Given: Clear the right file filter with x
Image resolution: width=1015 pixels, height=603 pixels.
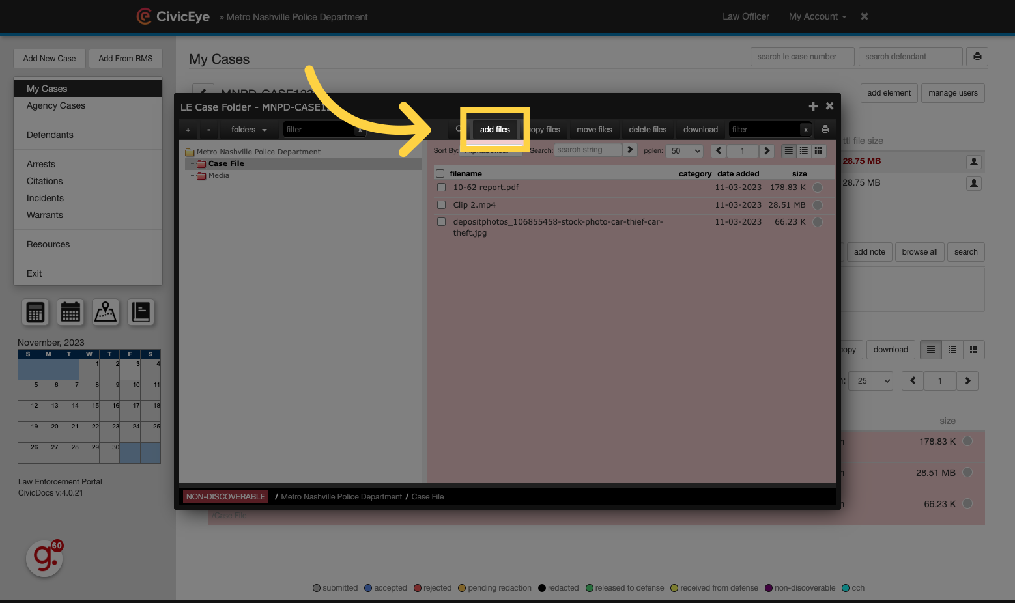Looking at the screenshot, I should (806, 130).
